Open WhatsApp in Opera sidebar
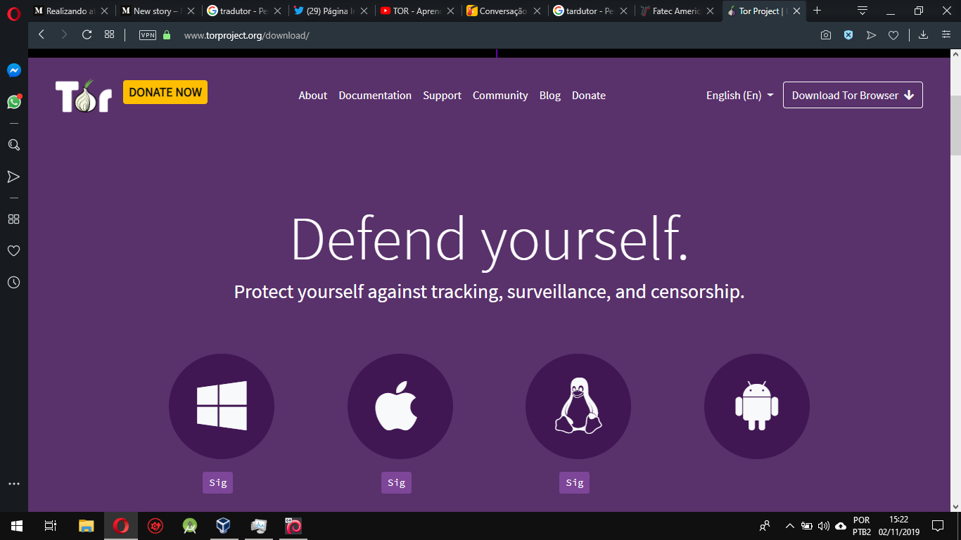961x540 pixels. tap(14, 102)
